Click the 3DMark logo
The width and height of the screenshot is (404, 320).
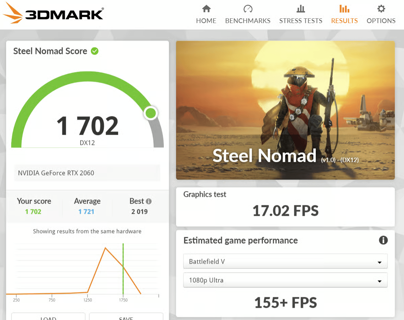click(x=54, y=13)
